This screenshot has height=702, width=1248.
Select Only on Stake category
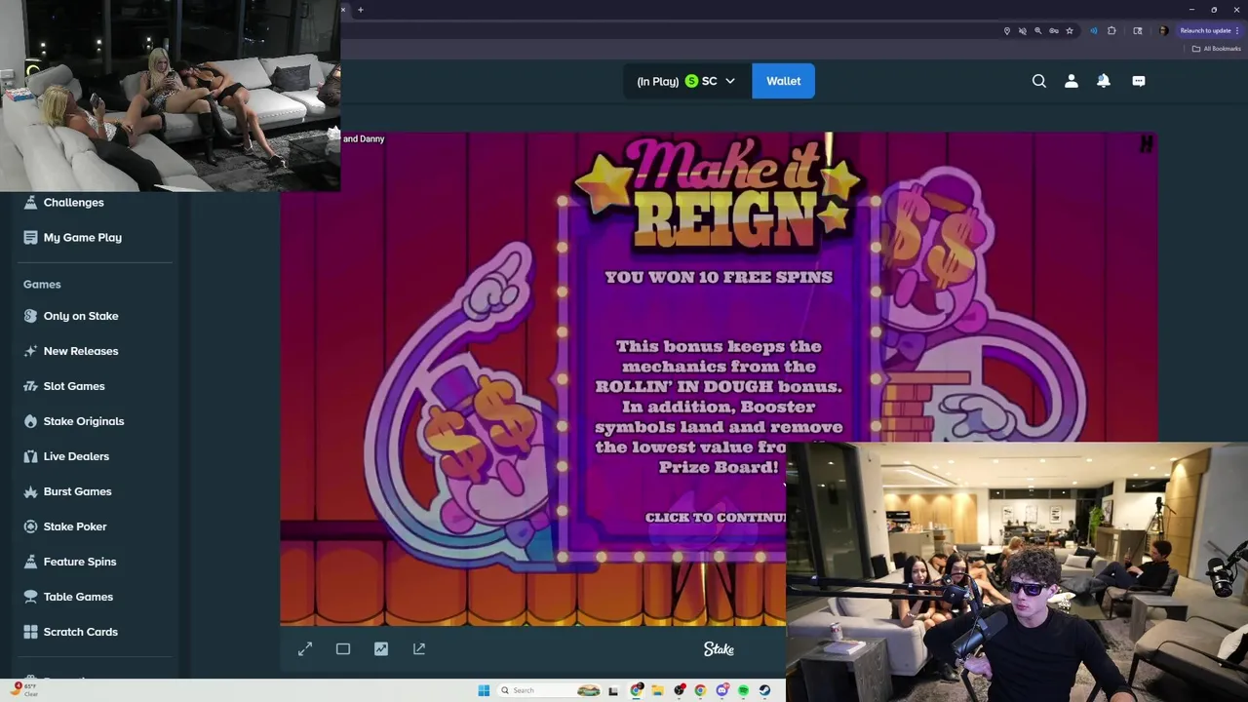[81, 316]
